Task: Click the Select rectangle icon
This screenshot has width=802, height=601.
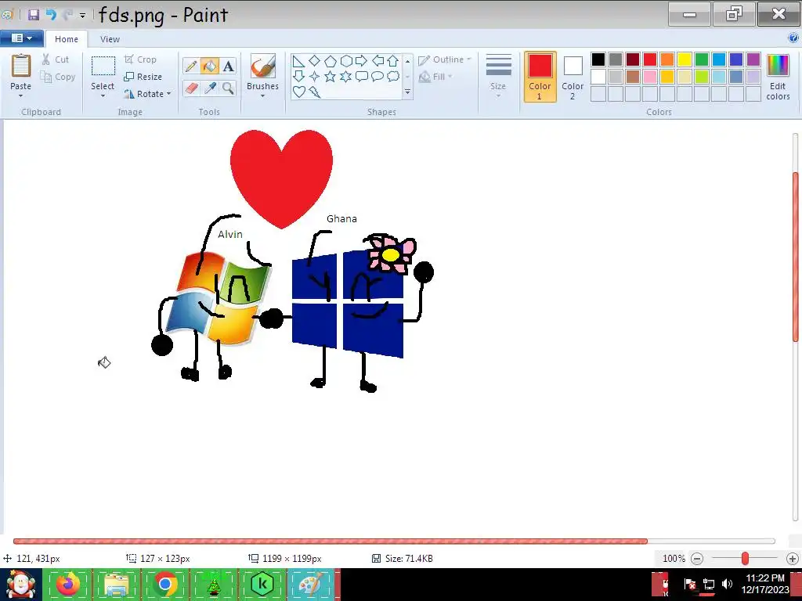Action: [x=103, y=67]
